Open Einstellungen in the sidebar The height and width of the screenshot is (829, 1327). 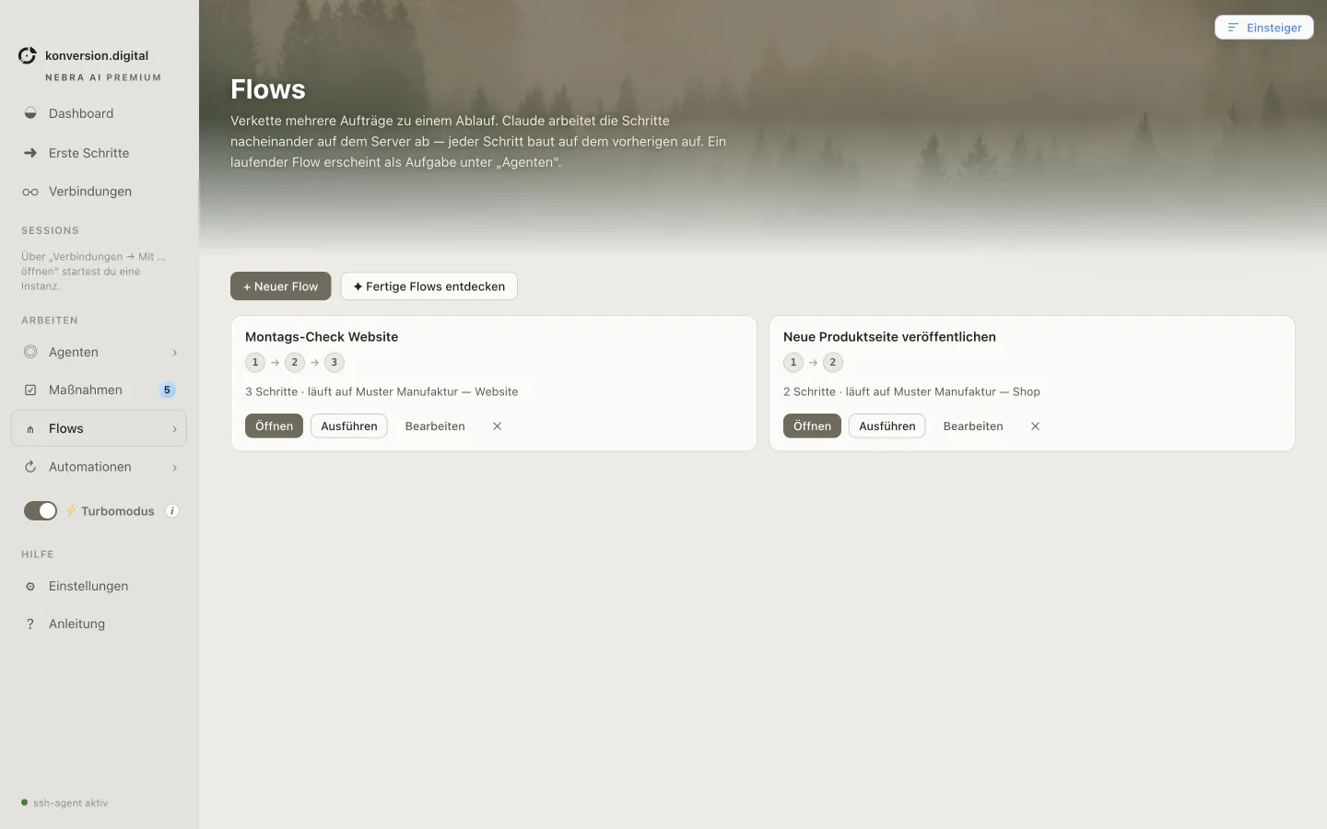tap(100, 587)
